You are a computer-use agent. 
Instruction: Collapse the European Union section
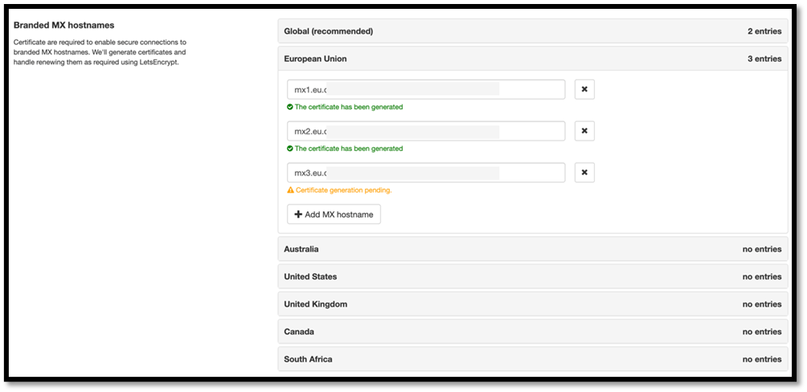[533, 59]
